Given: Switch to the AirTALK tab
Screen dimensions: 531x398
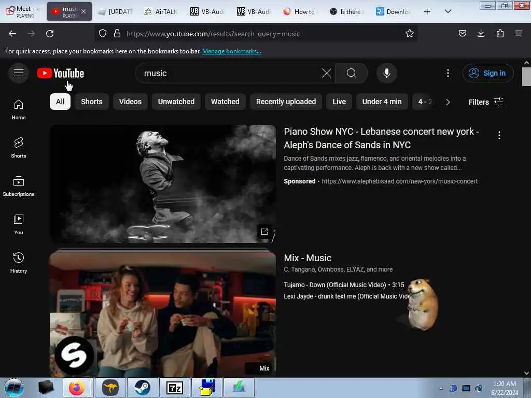Looking at the screenshot, I should [162, 12].
